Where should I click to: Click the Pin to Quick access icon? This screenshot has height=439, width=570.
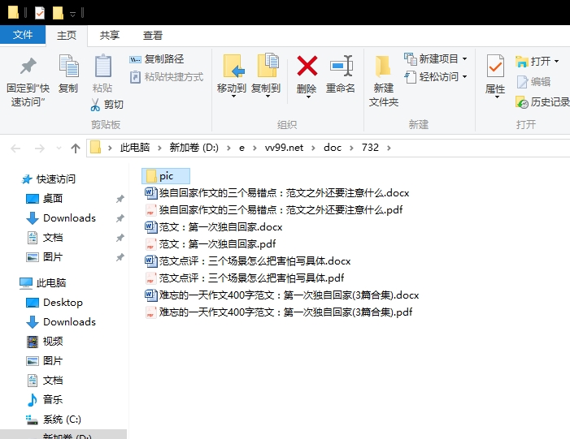click(28, 67)
